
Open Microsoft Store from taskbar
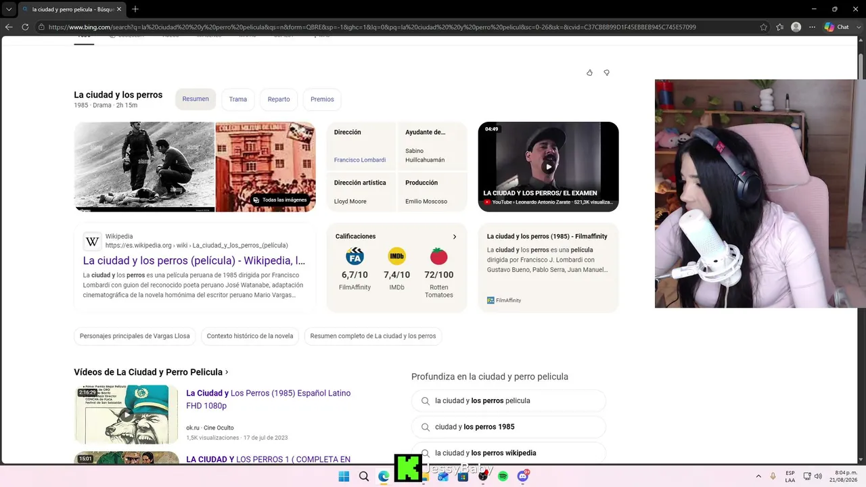click(463, 476)
